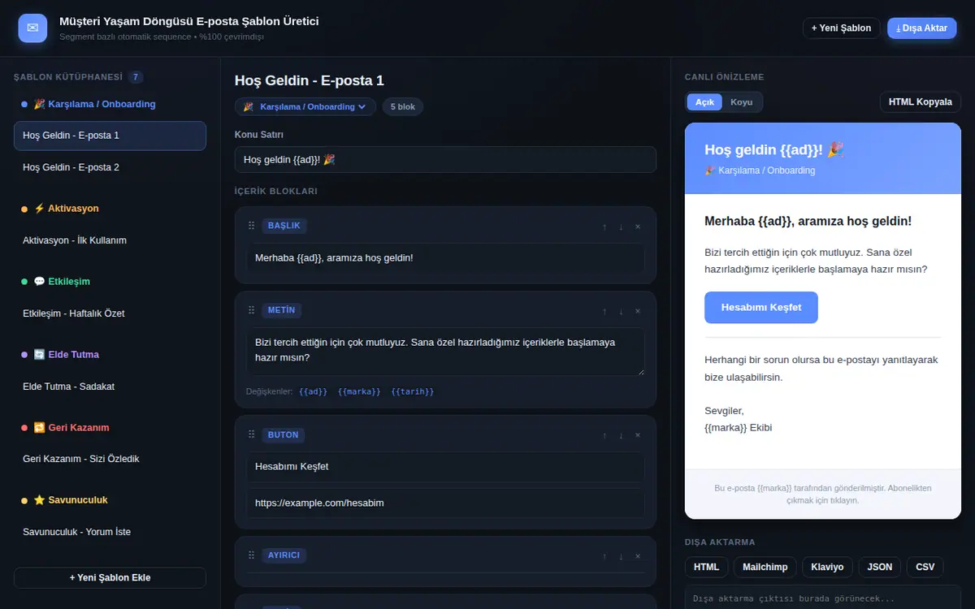This screenshot has height=609, width=975.
Task: Move the METİN block up with arrow
Action: 604,311
